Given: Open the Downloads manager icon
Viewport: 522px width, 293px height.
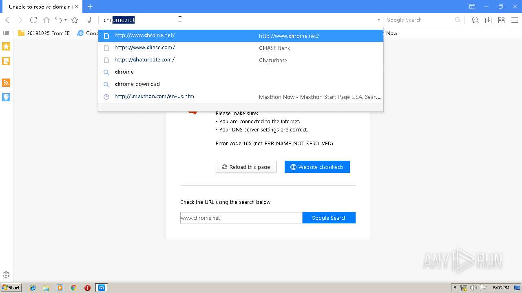Looking at the screenshot, I should 488,20.
